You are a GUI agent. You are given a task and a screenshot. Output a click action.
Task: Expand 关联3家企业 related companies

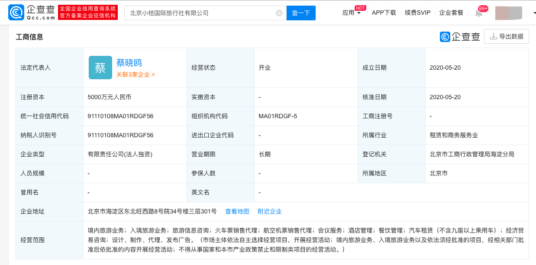tap(136, 74)
